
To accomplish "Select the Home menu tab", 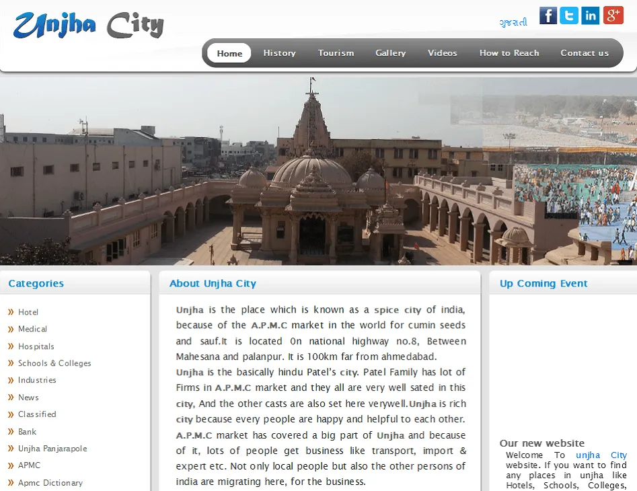I will tap(229, 53).
